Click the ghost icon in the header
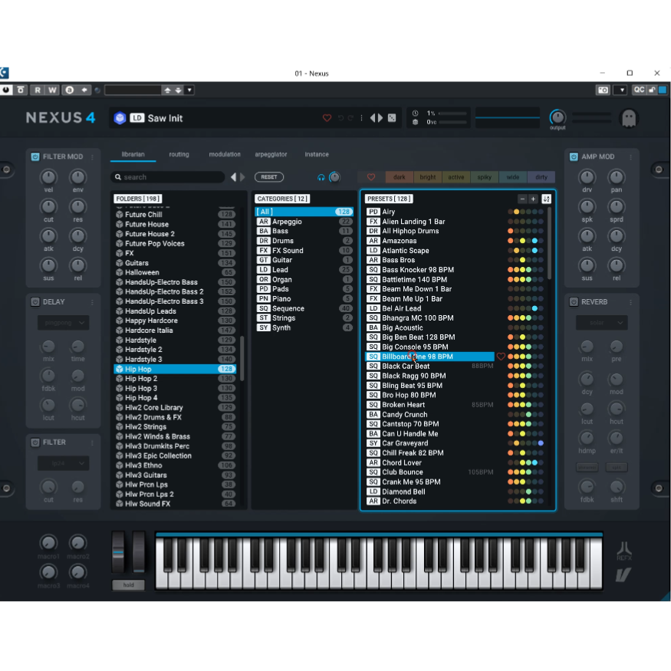671x671 pixels. tap(628, 118)
